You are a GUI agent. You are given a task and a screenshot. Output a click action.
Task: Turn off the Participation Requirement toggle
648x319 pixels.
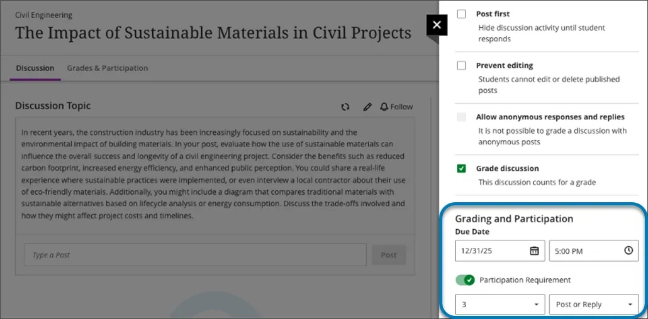465,279
